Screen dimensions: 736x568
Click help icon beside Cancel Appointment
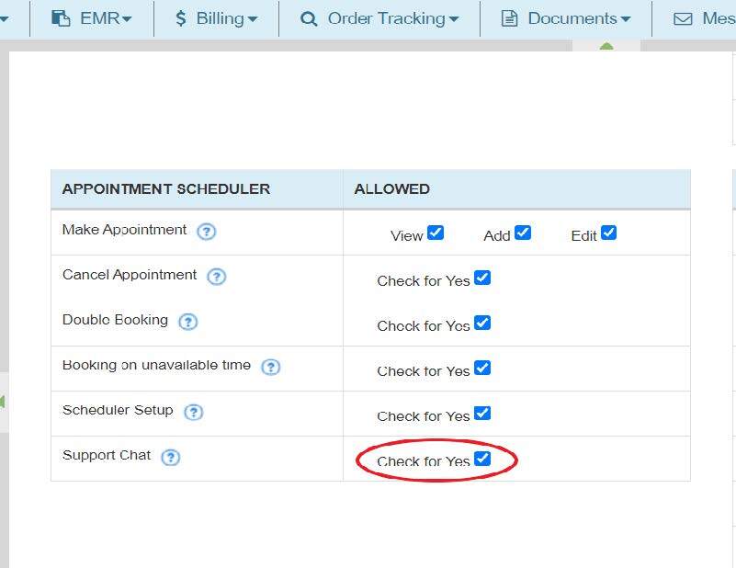click(x=217, y=277)
